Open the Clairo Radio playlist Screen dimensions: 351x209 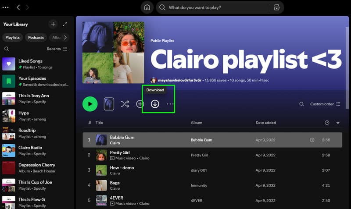[x=37, y=150]
